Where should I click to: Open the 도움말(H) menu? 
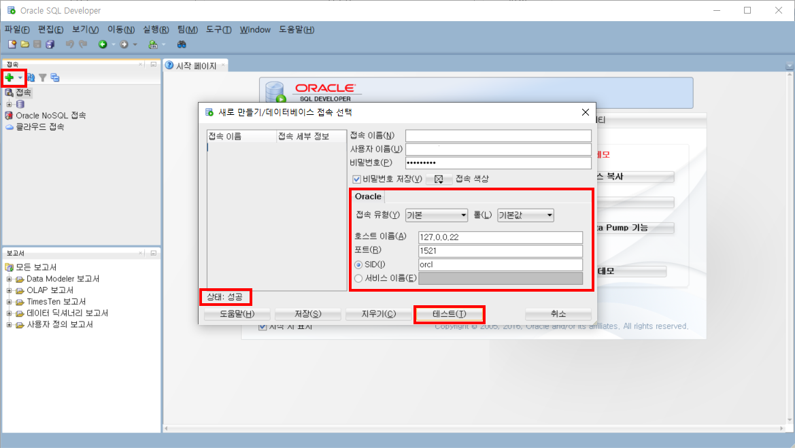(297, 29)
